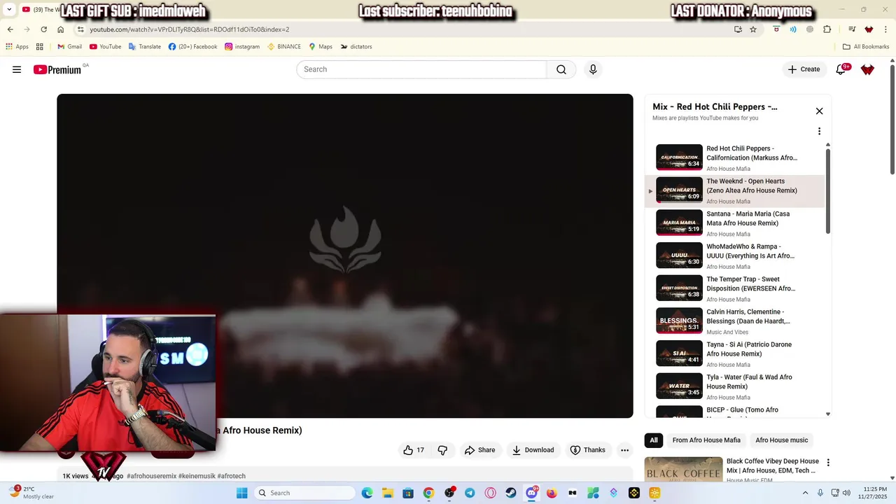The width and height of the screenshot is (896, 504).
Task: Dislike the video with thumbs down
Action: point(442,450)
